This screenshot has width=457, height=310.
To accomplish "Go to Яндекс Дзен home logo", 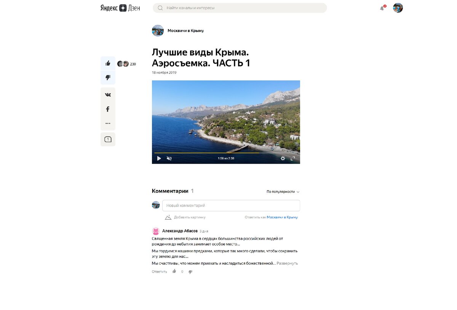I will 120,8.
